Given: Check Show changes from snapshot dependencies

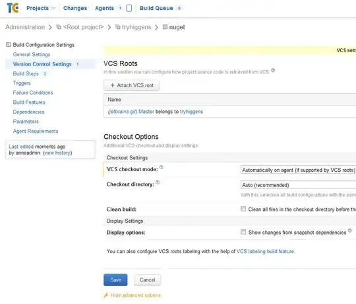Looking at the screenshot, I should [x=243, y=232].
